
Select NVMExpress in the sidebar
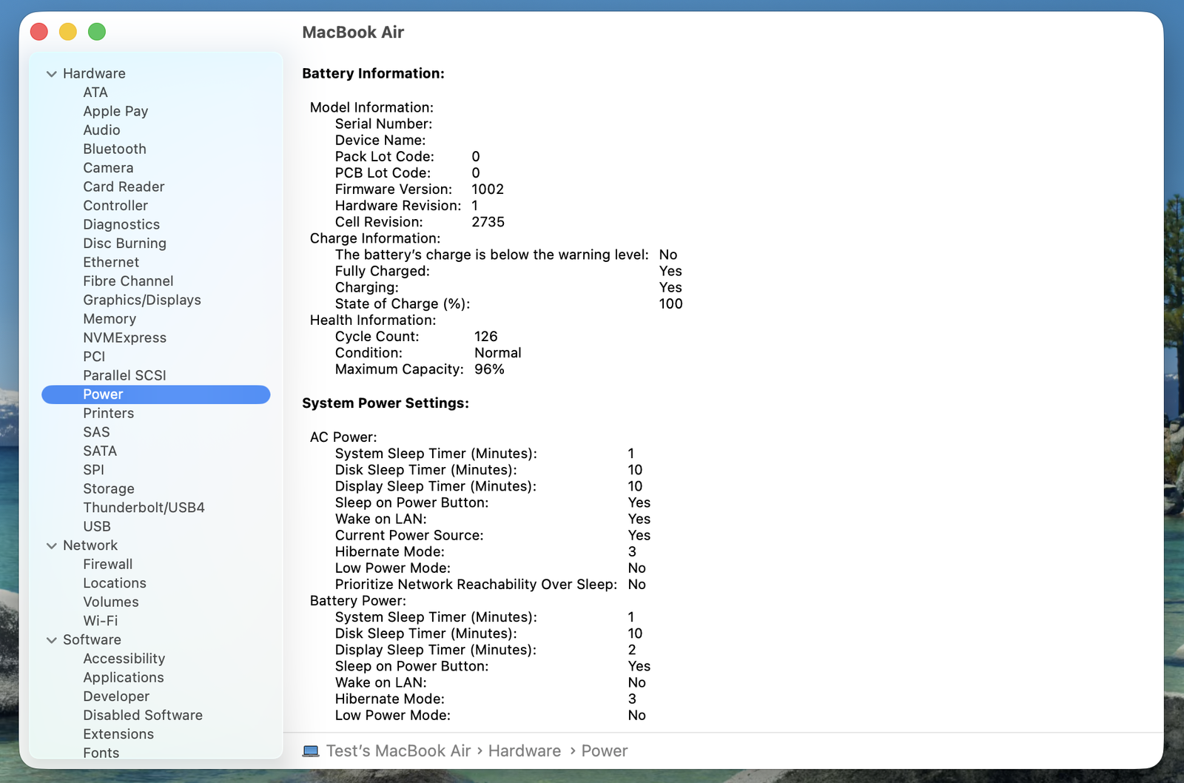pos(125,337)
